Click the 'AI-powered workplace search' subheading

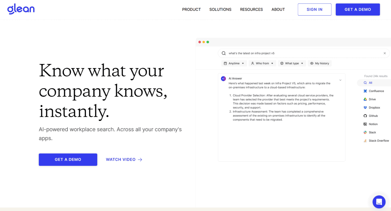tap(110, 134)
